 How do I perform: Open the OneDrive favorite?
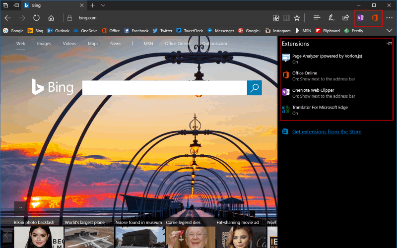coord(85,31)
